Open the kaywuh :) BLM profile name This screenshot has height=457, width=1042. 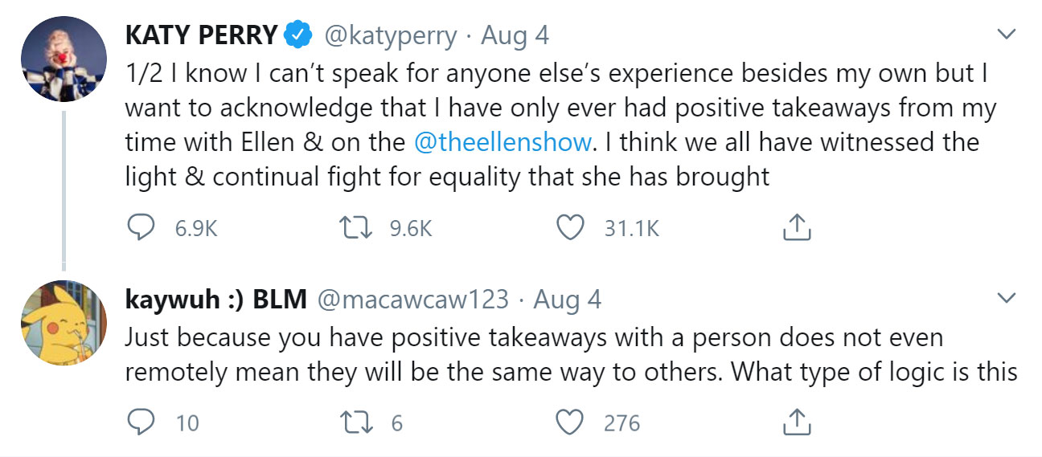click(x=215, y=300)
